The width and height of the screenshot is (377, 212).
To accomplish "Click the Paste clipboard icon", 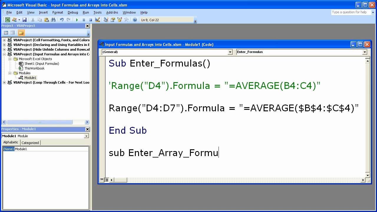I will tap(46, 20).
